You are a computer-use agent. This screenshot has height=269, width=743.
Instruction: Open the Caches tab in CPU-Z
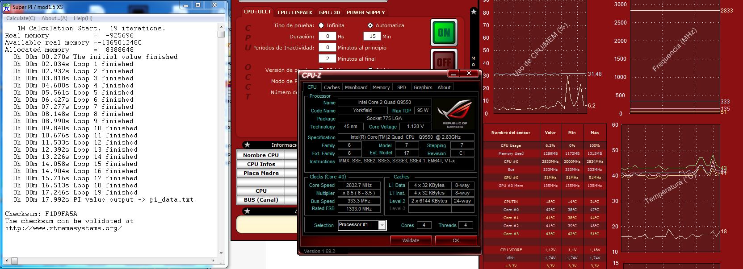[x=332, y=87]
